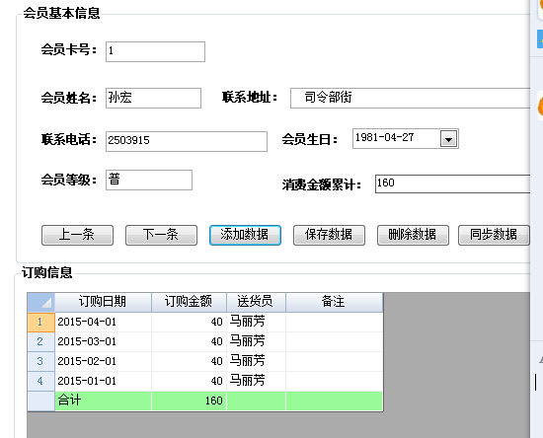Viewport: 543px width, 438px height.
Task: Save the record using 保存数据
Action: (329, 235)
